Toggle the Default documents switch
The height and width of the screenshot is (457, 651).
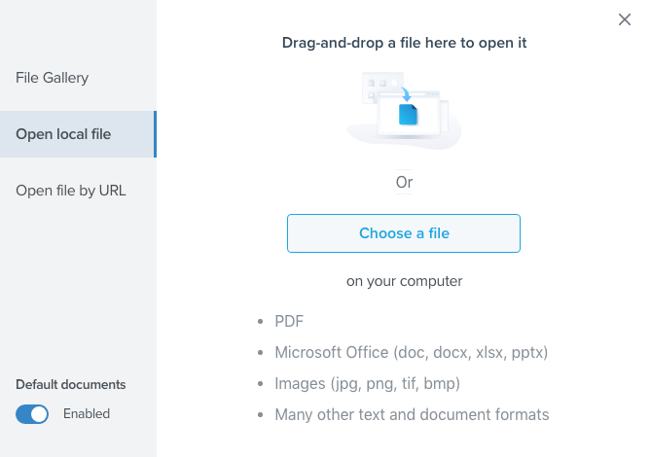click(x=32, y=414)
